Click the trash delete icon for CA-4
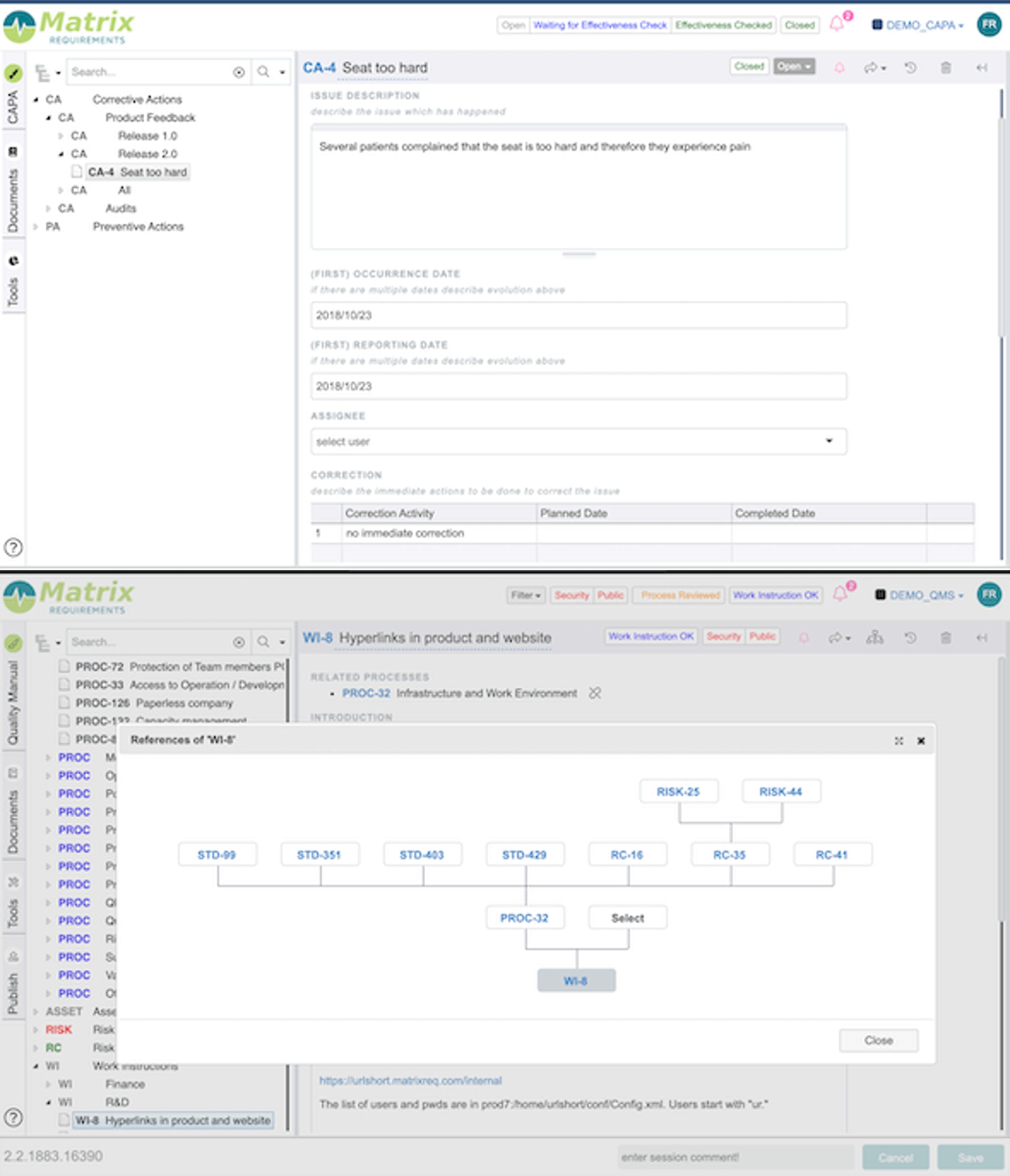This screenshot has width=1010, height=1176. 945,68
